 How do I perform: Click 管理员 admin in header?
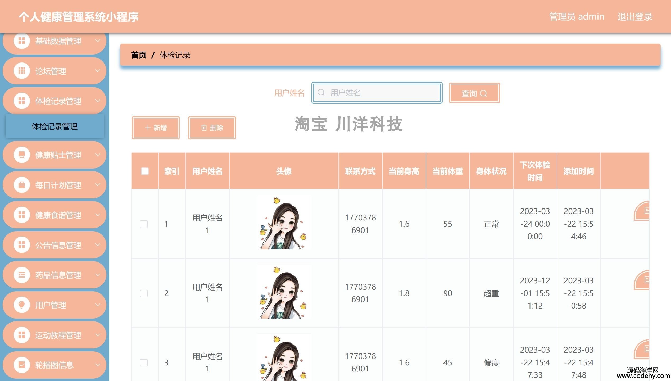coord(577,17)
